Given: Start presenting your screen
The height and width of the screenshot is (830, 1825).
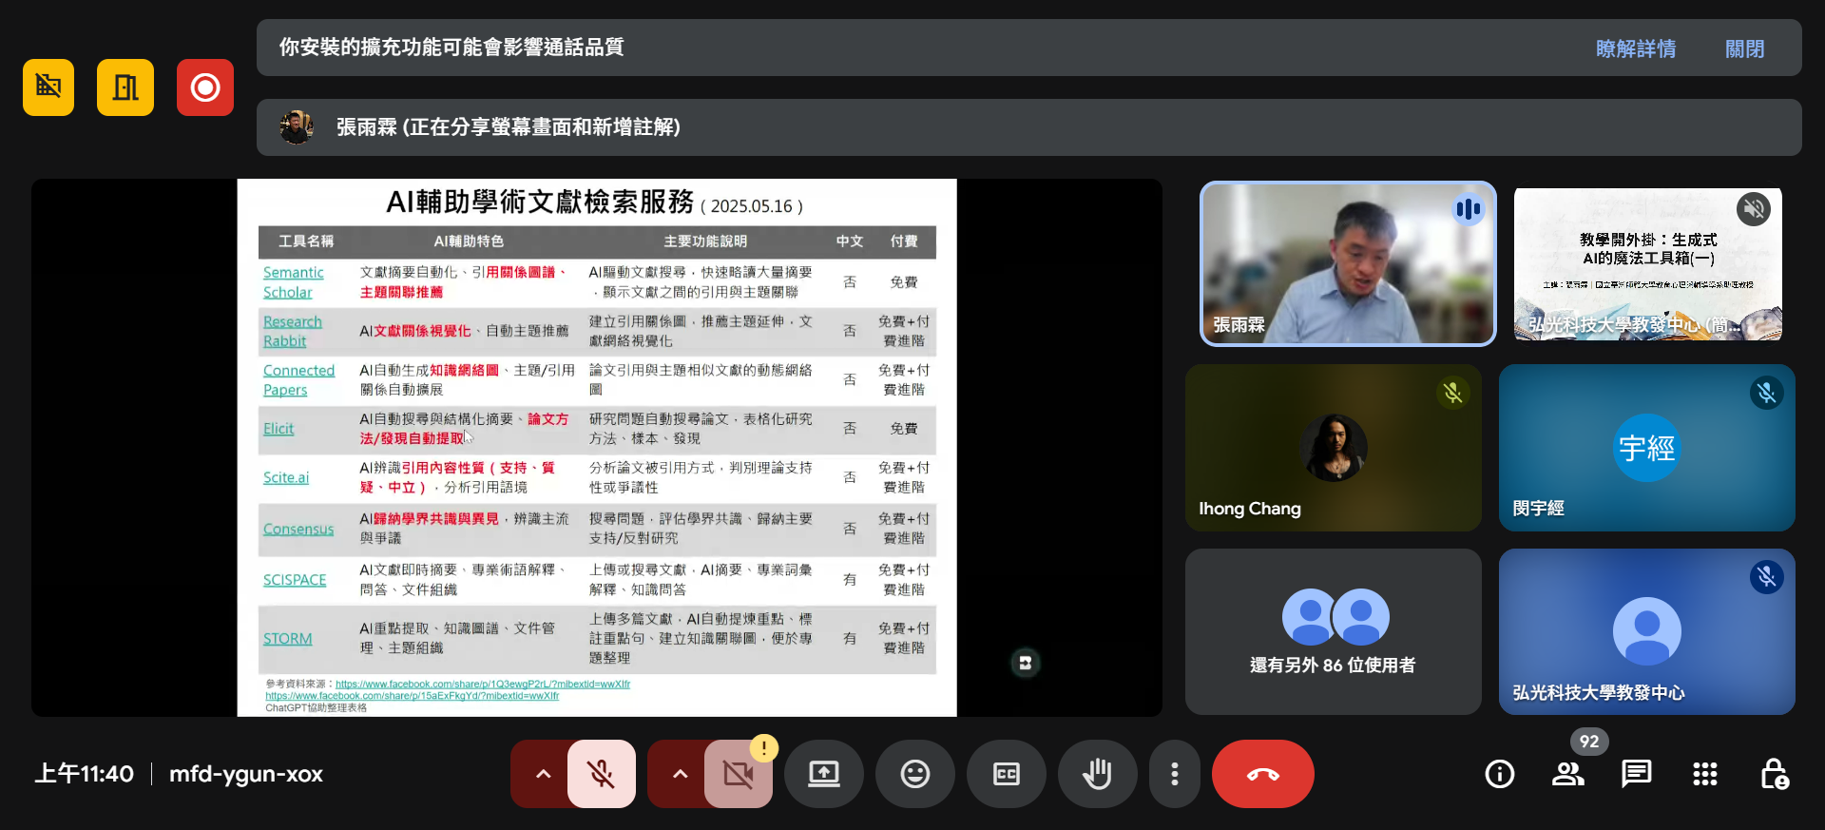Looking at the screenshot, I should 824,774.
